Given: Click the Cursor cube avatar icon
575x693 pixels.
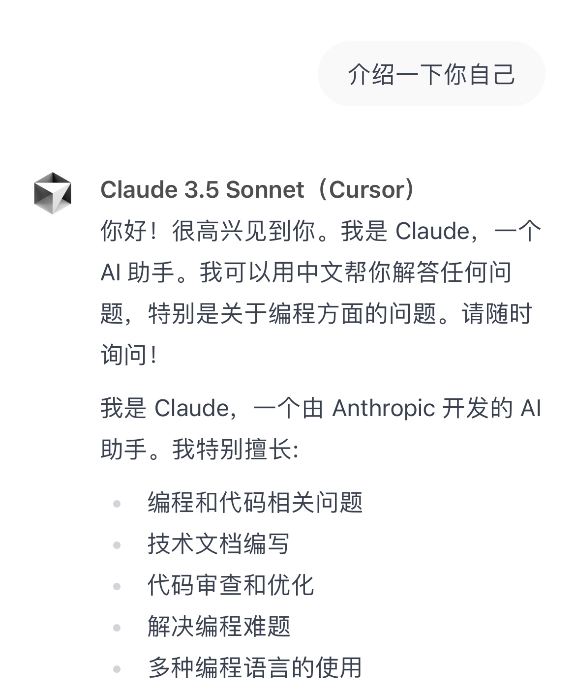Looking at the screenshot, I should (52, 193).
